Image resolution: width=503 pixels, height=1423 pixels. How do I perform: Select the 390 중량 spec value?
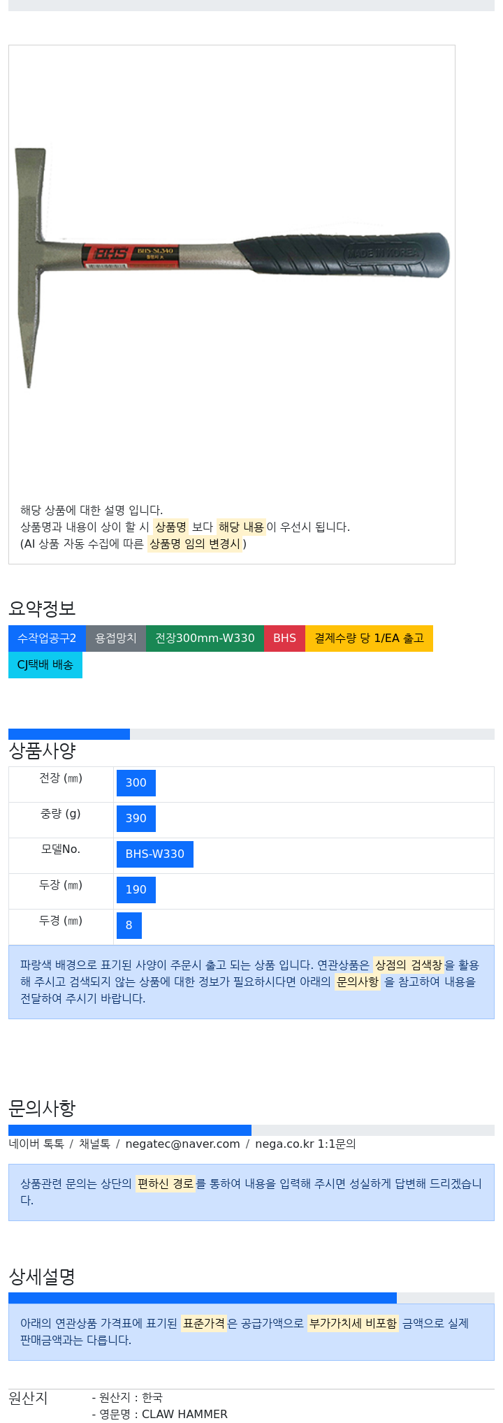[x=136, y=819]
